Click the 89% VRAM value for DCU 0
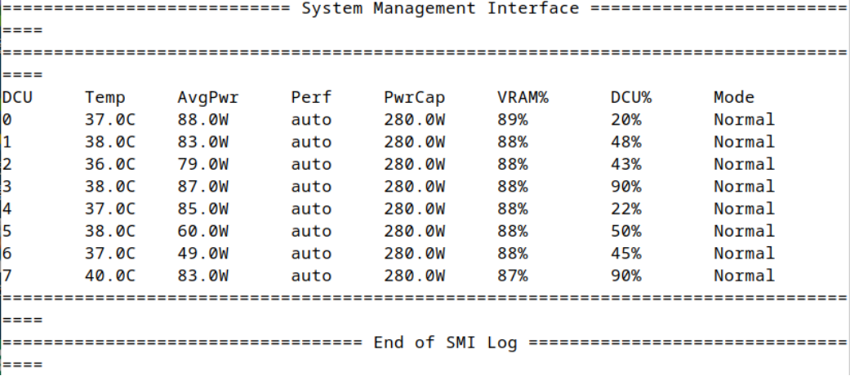 (x=512, y=120)
